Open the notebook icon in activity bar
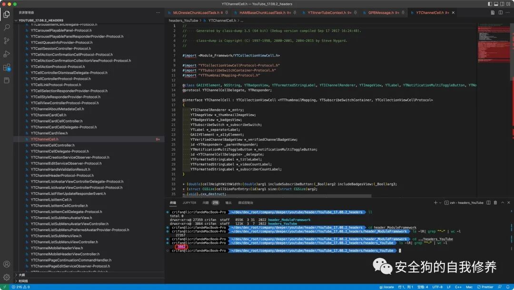This screenshot has width=514, height=290. [7, 80]
